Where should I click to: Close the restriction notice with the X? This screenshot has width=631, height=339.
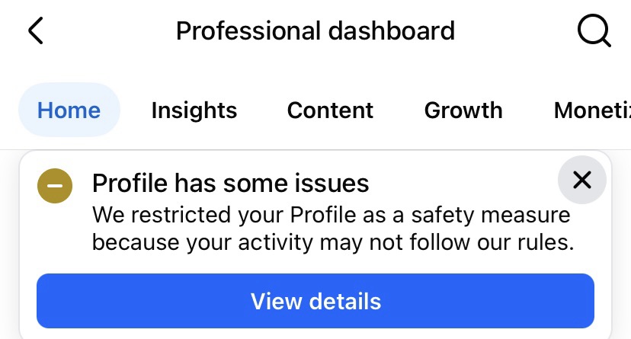[582, 180]
